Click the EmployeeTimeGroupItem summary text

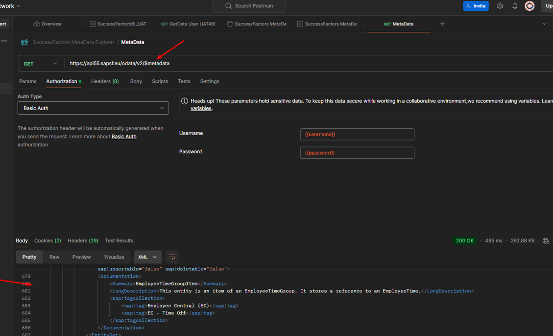pyautogui.click(x=167, y=284)
